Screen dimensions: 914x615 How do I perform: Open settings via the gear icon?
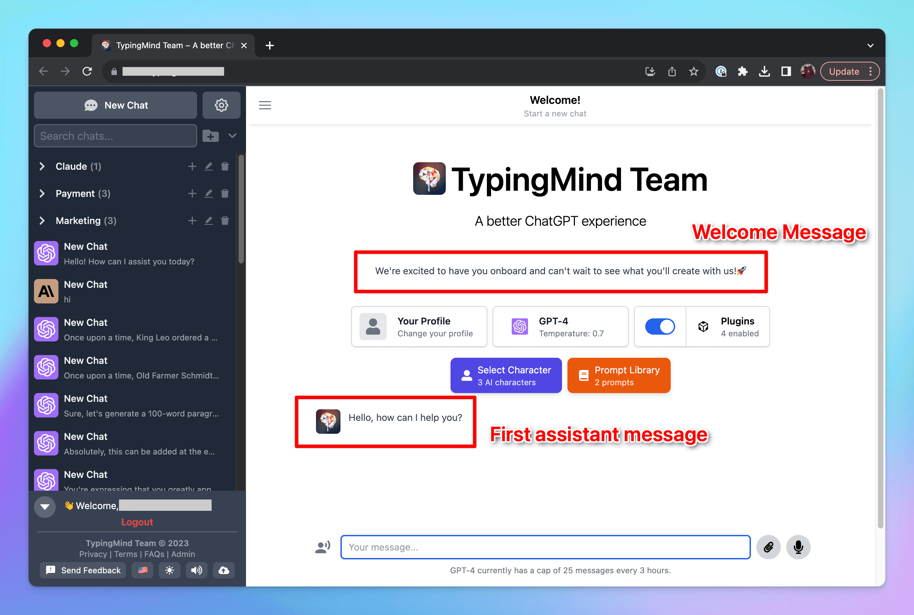pyautogui.click(x=221, y=105)
